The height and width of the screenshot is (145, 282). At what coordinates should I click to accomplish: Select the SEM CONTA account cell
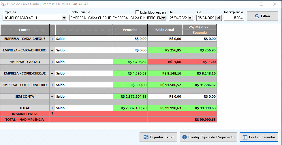click(25, 96)
